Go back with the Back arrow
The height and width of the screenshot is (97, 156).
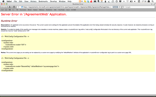pyautogui.click(x=3, y=7)
